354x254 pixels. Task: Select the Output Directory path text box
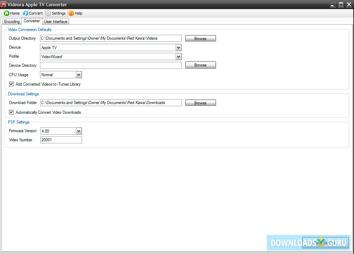coord(111,38)
